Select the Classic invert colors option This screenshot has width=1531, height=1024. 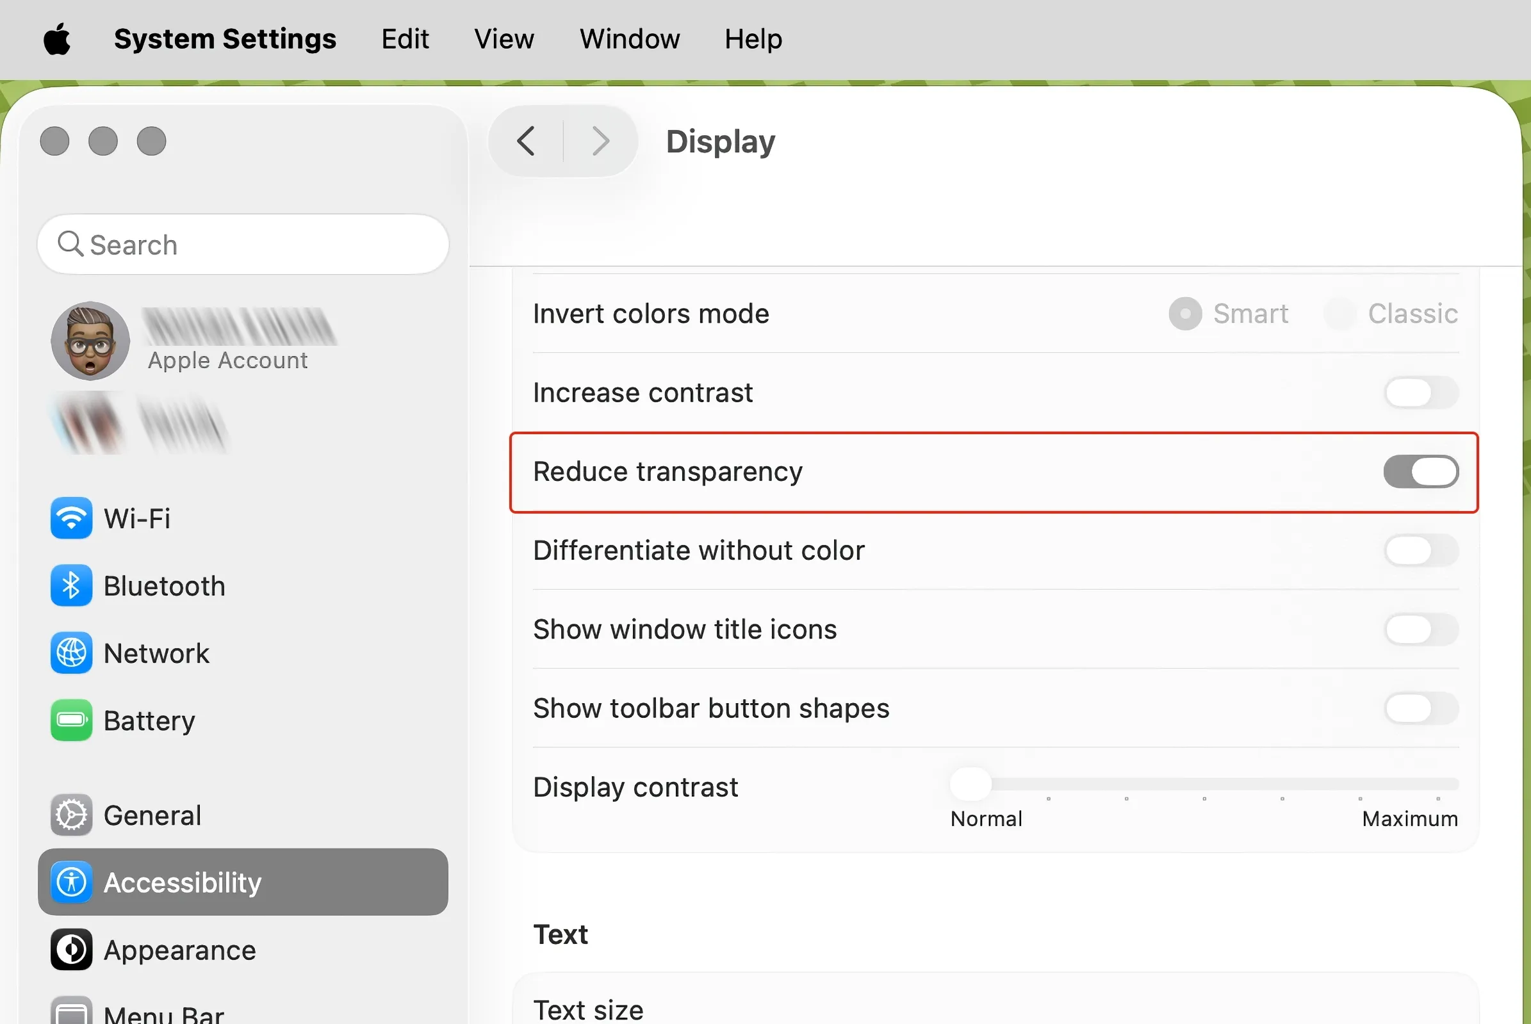pos(1340,314)
